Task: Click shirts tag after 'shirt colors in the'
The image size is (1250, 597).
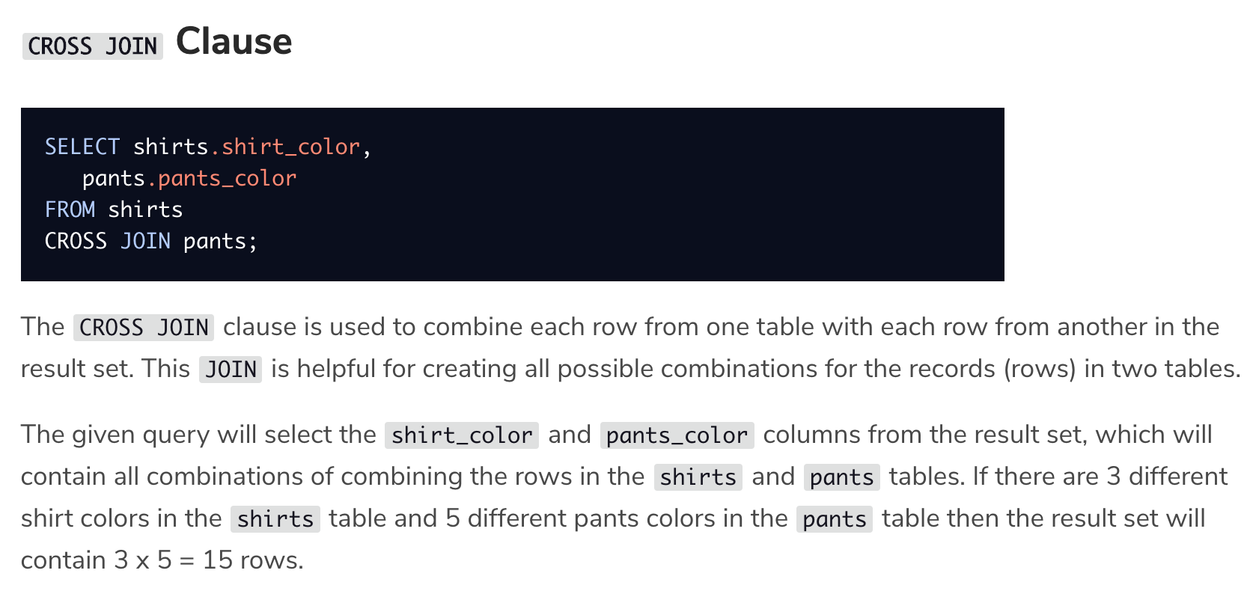Action: pos(275,519)
